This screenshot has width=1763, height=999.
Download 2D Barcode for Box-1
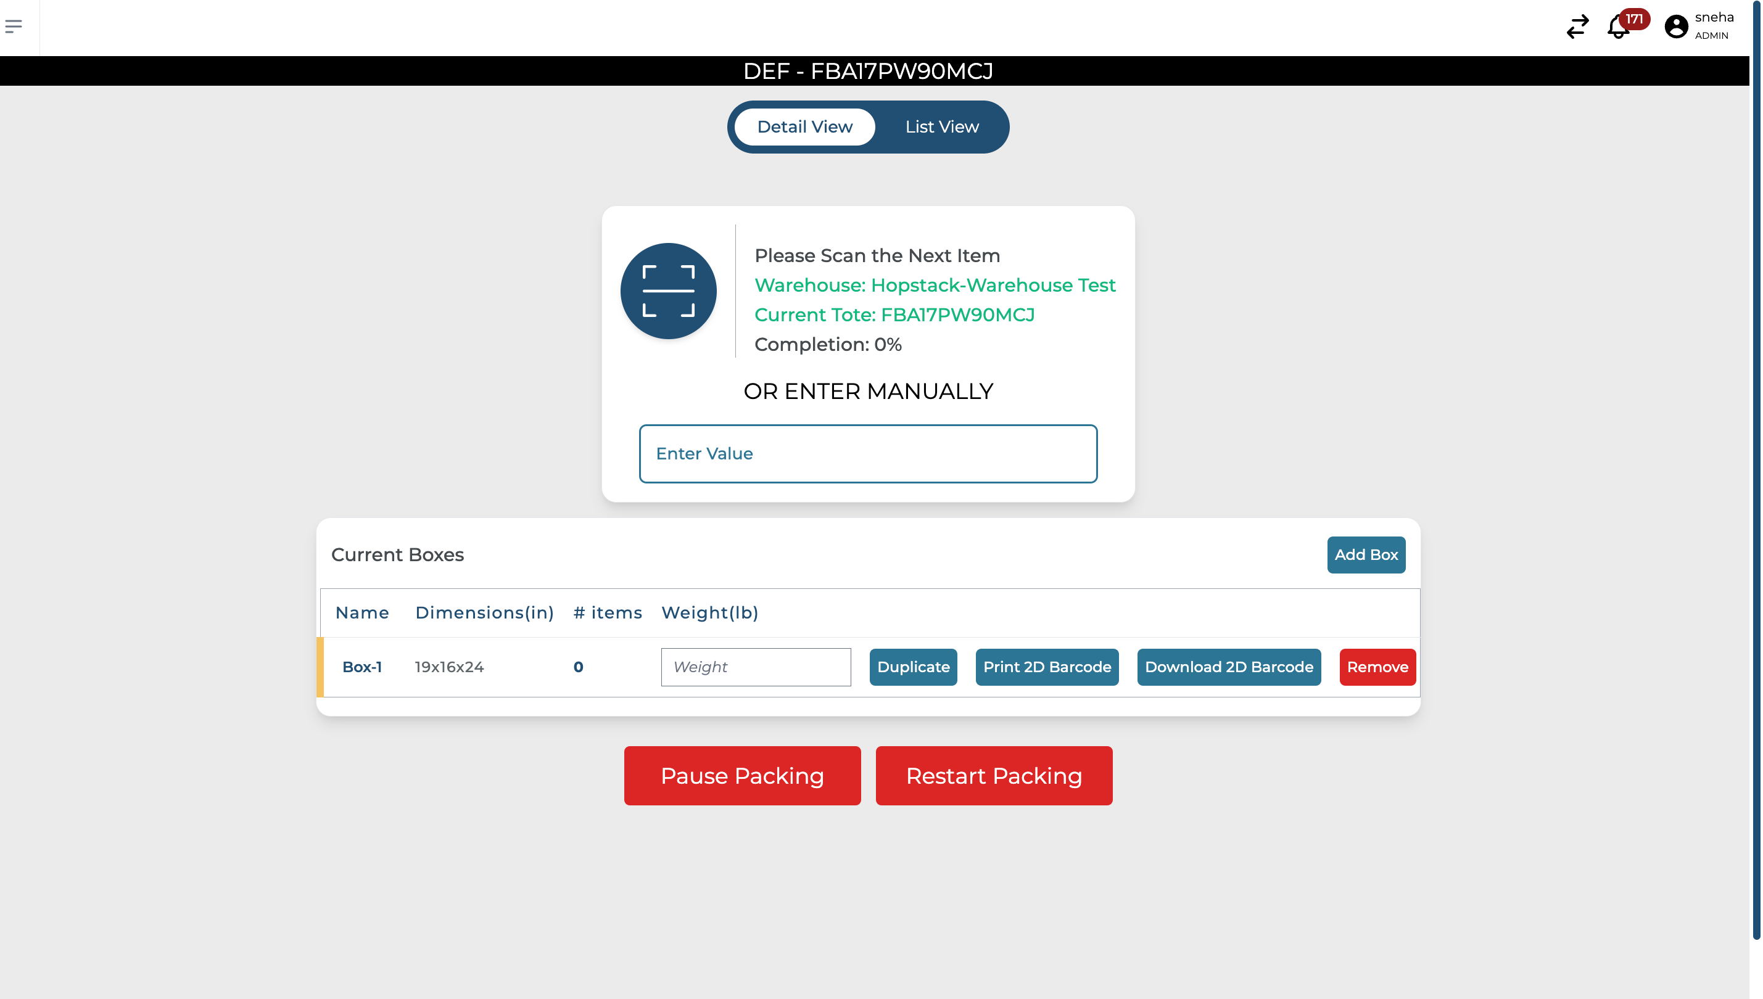point(1228,667)
